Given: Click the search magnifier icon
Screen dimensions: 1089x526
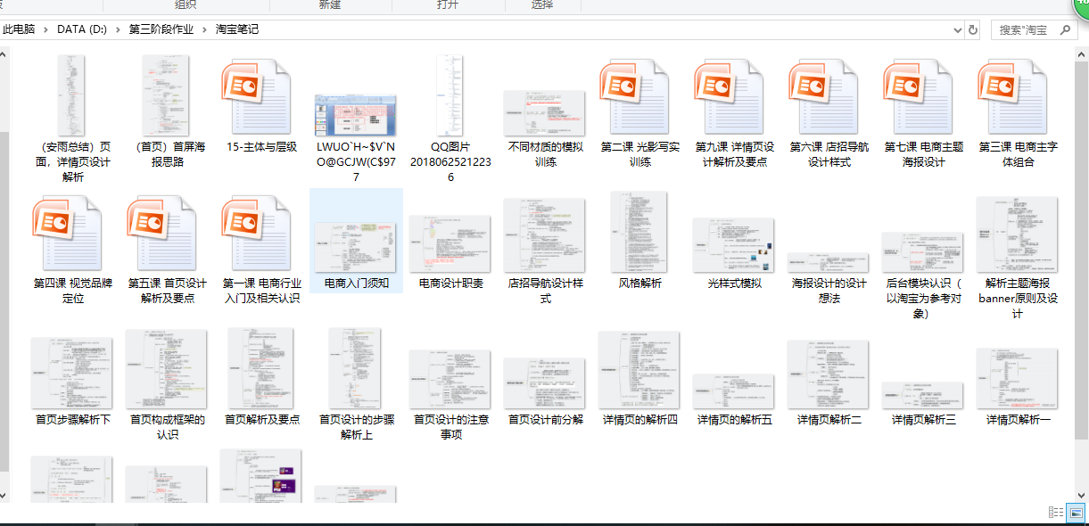Looking at the screenshot, I should [x=1065, y=29].
